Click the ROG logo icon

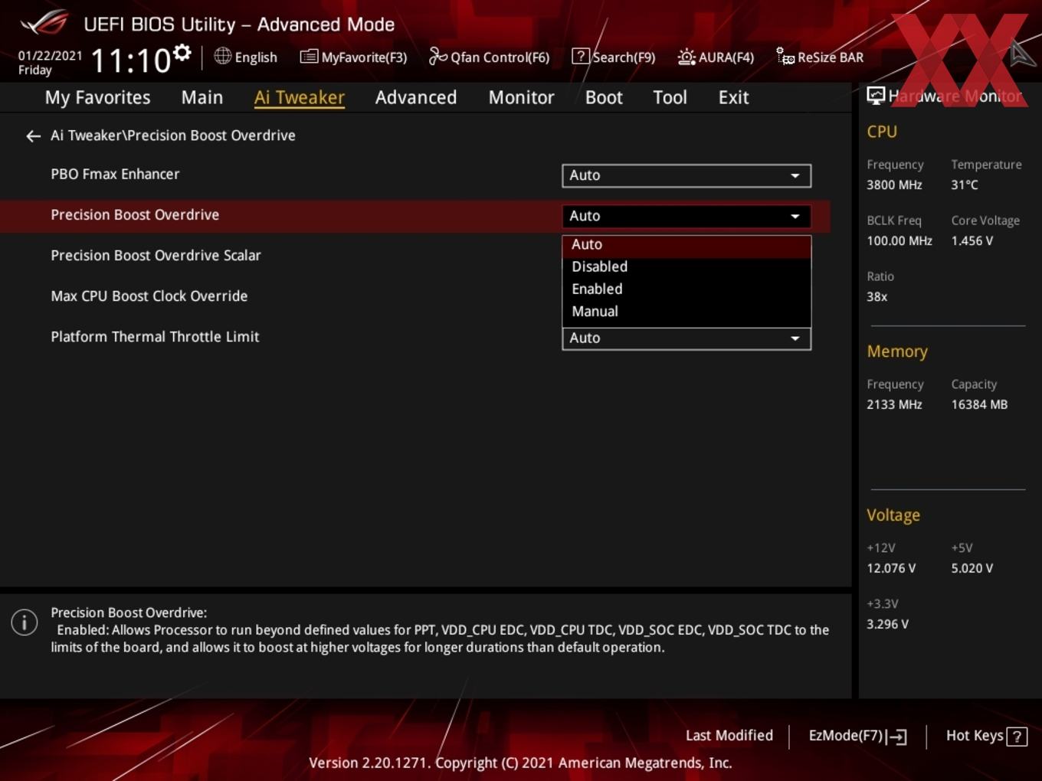[x=44, y=23]
